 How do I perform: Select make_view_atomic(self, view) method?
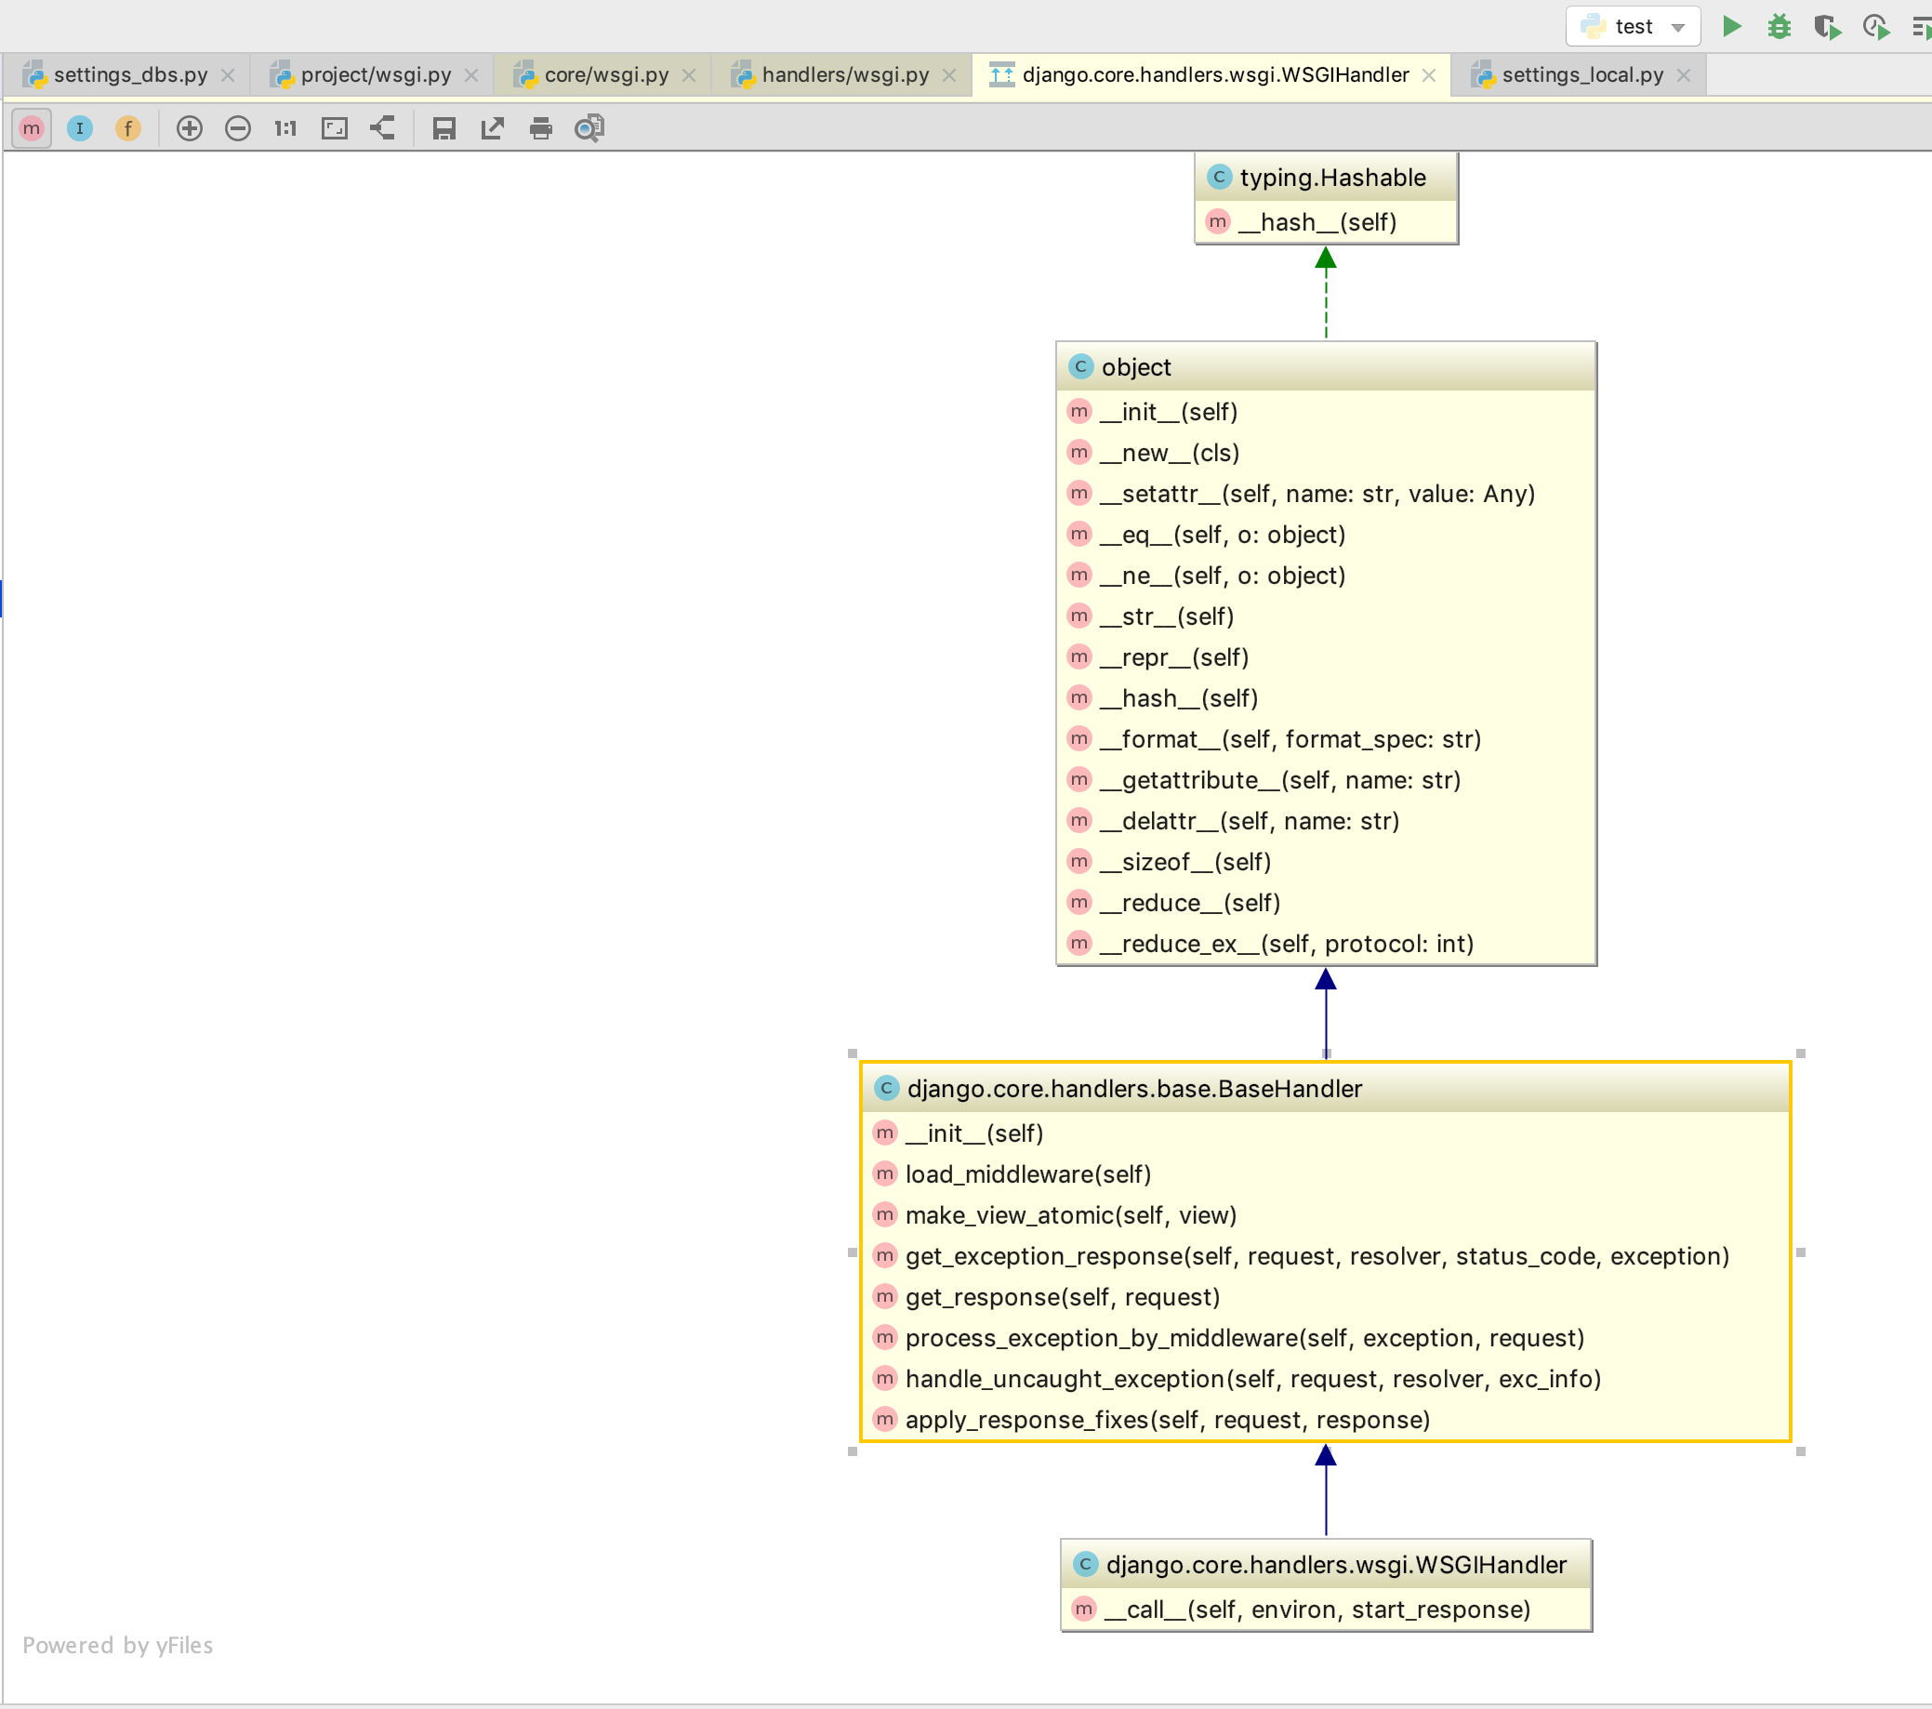point(1325,1214)
